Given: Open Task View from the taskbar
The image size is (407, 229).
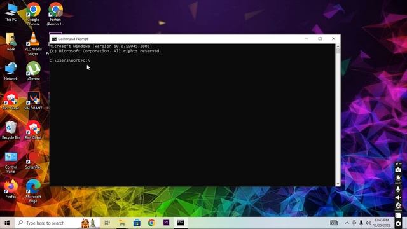Looking at the screenshot, I should coord(107,223).
